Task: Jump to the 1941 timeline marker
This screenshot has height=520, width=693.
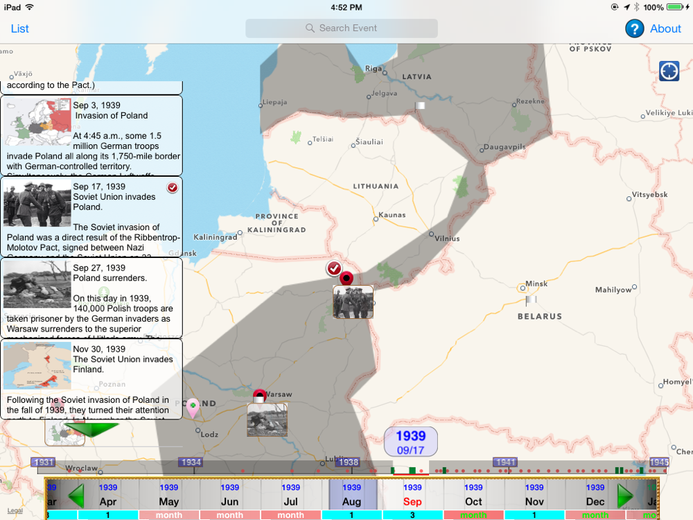Action: pos(505,462)
